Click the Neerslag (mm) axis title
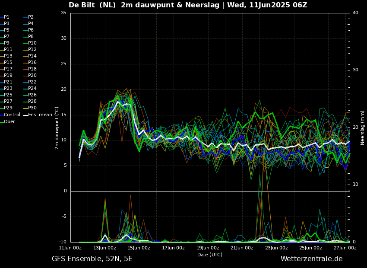 [363, 128]
